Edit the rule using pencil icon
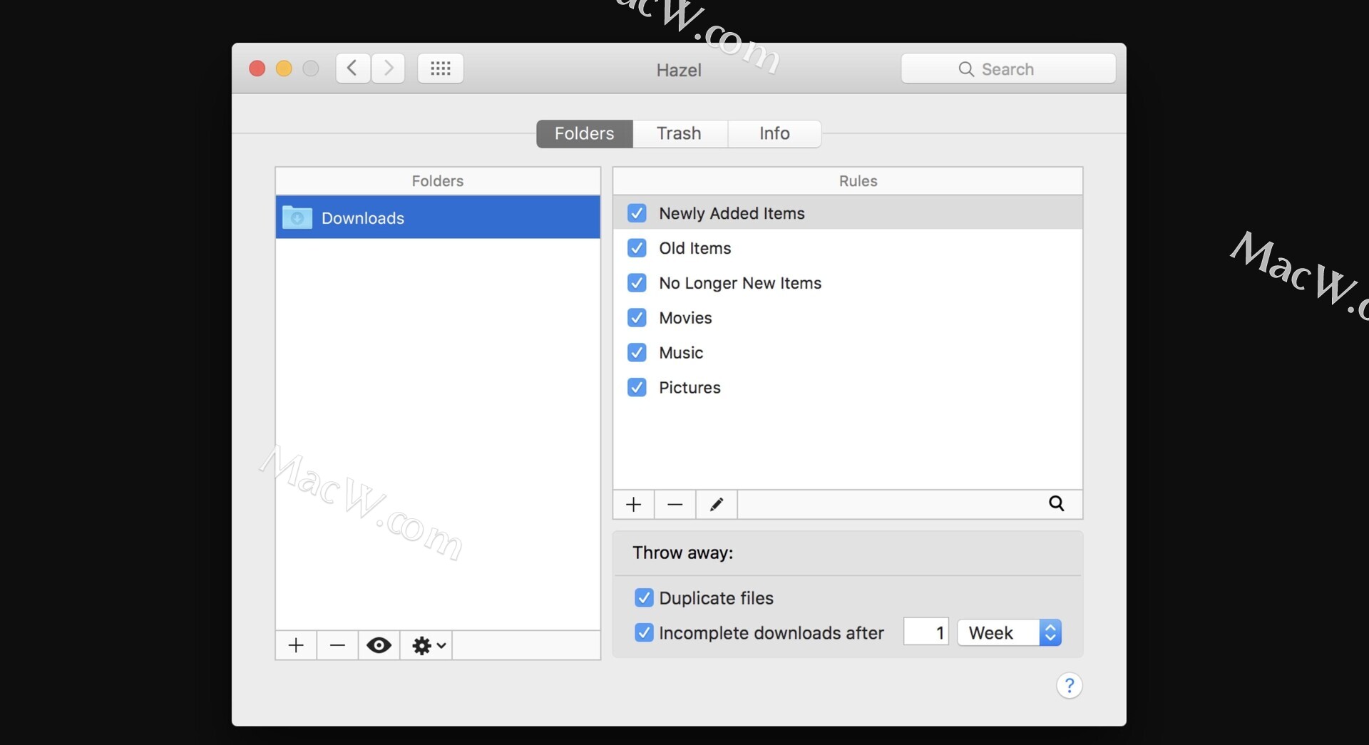This screenshot has width=1369, height=745. coord(716,505)
